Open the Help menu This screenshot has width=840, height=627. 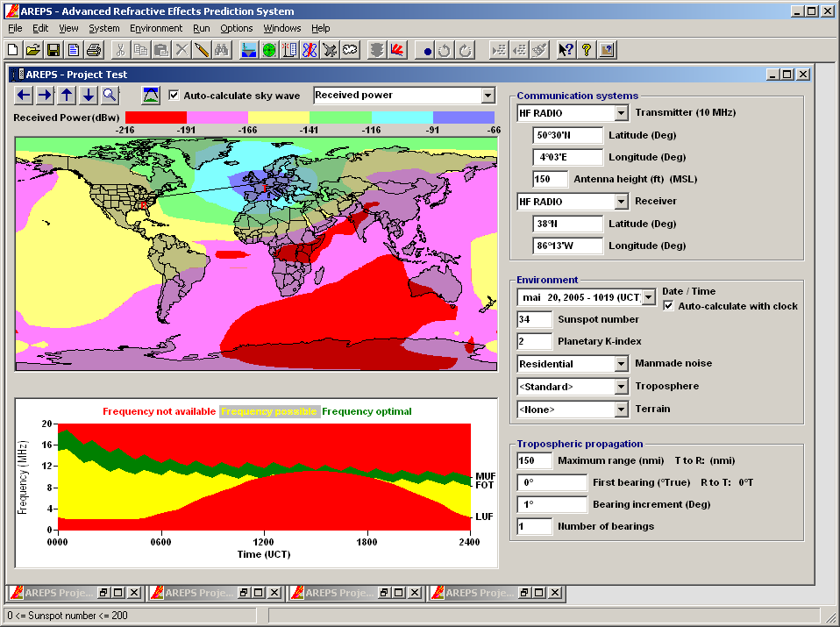pos(320,28)
